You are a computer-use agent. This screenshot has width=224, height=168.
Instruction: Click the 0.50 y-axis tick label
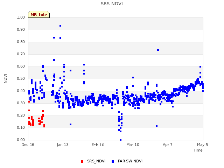(x=21, y=78)
